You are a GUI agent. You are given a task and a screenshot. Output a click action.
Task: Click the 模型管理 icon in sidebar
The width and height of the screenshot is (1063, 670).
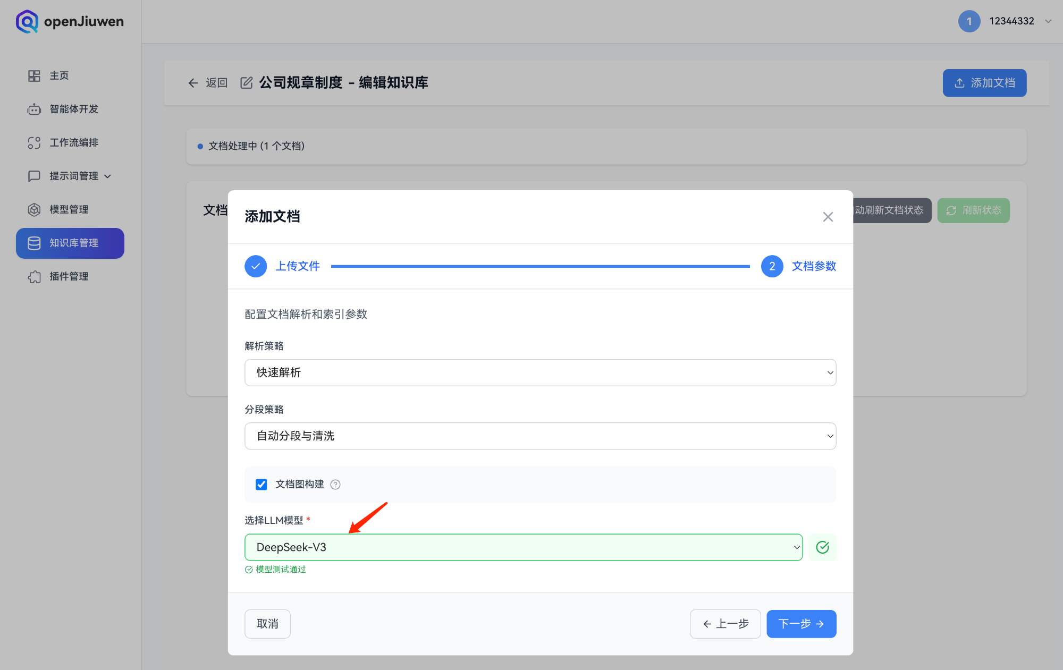[x=34, y=210]
